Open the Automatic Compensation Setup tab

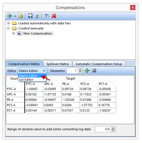tap(99, 64)
